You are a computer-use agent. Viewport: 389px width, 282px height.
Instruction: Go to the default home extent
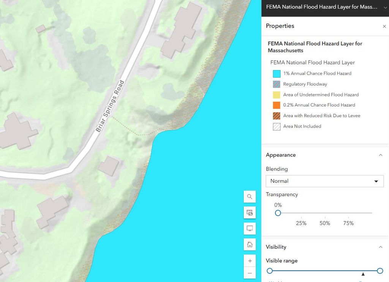click(x=250, y=244)
